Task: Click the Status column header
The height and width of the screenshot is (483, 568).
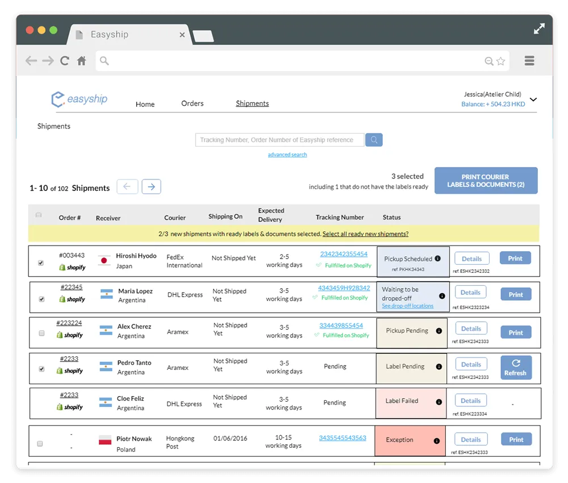Action: point(391,218)
